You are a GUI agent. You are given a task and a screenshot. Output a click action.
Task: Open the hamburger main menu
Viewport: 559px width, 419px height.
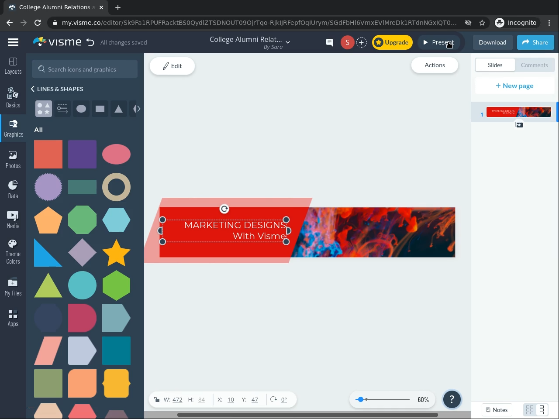pyautogui.click(x=13, y=42)
